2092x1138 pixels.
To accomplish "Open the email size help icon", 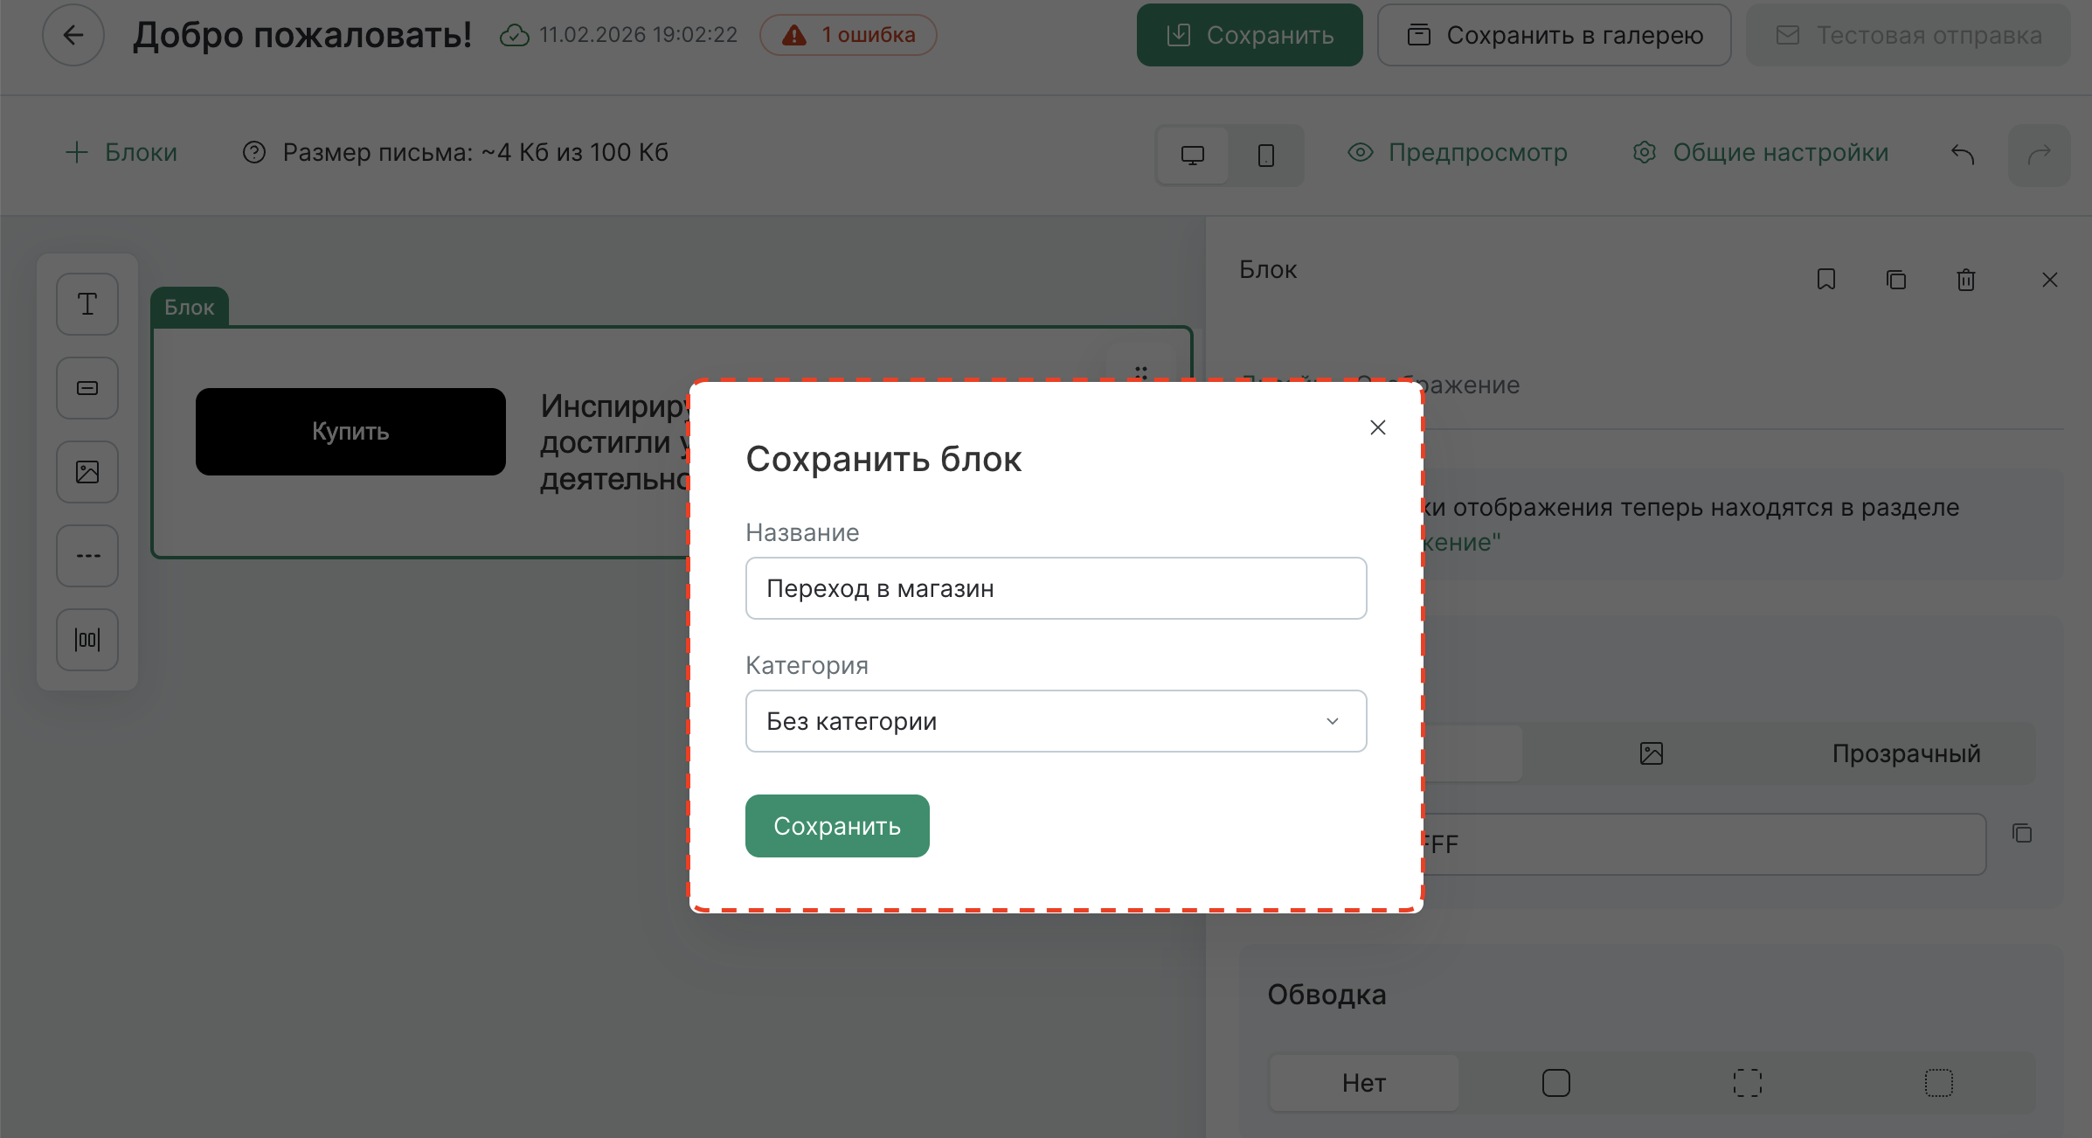I will (x=253, y=152).
